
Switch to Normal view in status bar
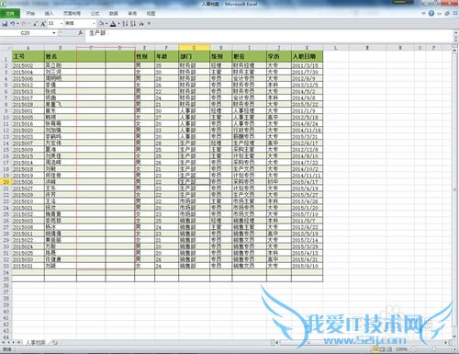coord(375,349)
